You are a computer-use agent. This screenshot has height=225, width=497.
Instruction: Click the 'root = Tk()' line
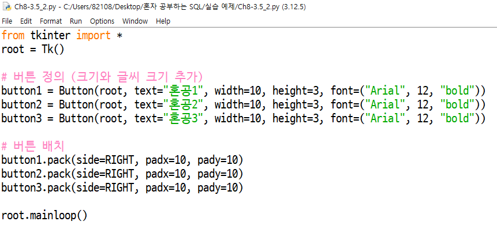click(33, 50)
